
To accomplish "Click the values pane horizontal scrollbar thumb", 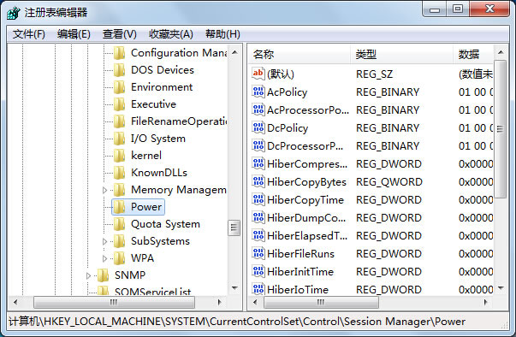I will (x=321, y=302).
